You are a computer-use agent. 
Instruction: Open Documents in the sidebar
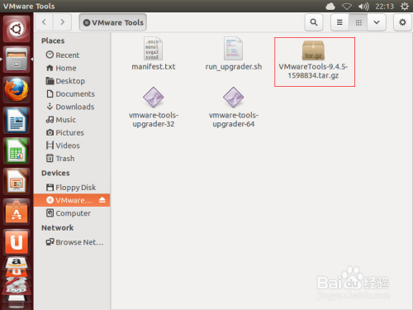coord(72,94)
